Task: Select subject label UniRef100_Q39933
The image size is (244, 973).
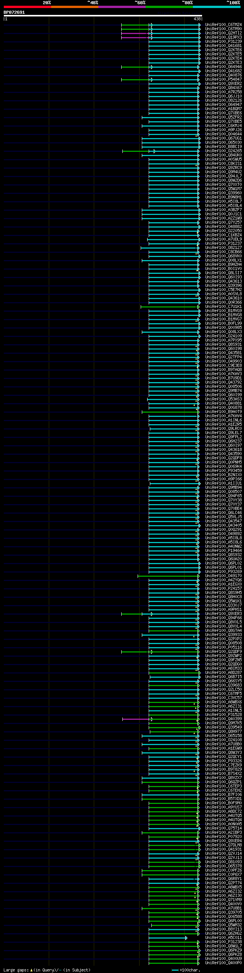Action: pos(223,635)
